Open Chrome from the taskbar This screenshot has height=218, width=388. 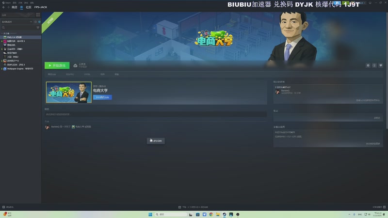coord(211,214)
